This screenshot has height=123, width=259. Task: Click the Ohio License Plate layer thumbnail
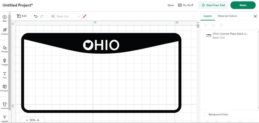pyautogui.click(x=209, y=35)
